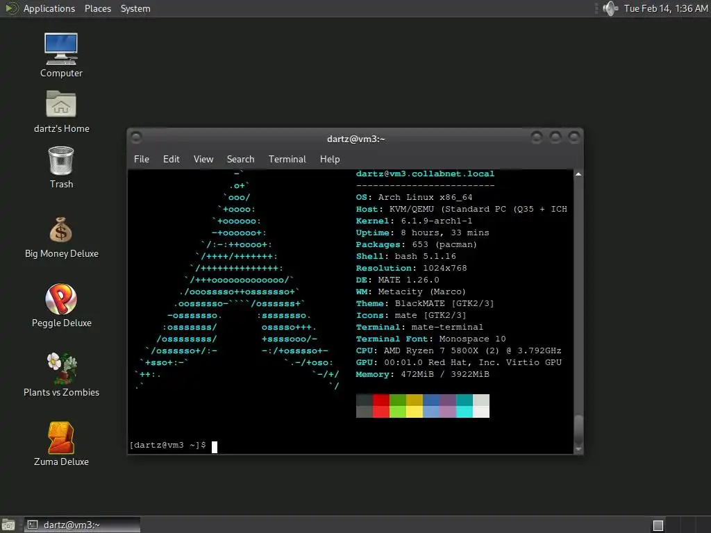Click the MATE logo beside Applications
This screenshot has height=533, width=711.
tap(11, 8)
